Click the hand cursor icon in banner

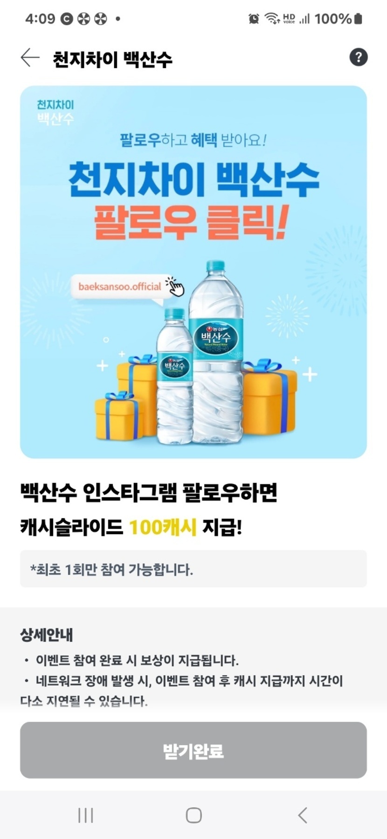(175, 287)
